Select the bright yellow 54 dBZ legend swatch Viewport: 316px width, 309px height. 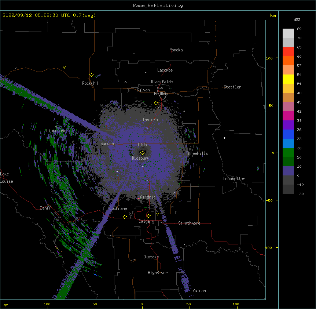tap(288, 79)
